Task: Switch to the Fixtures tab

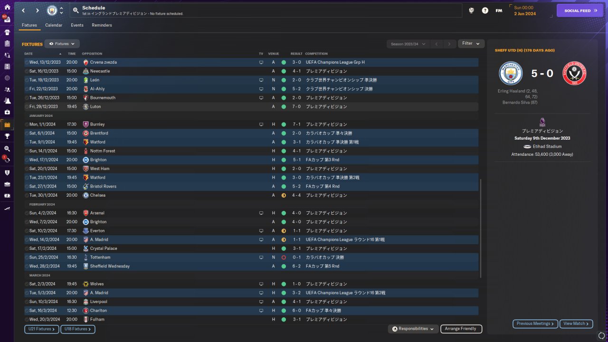Action: click(x=29, y=25)
